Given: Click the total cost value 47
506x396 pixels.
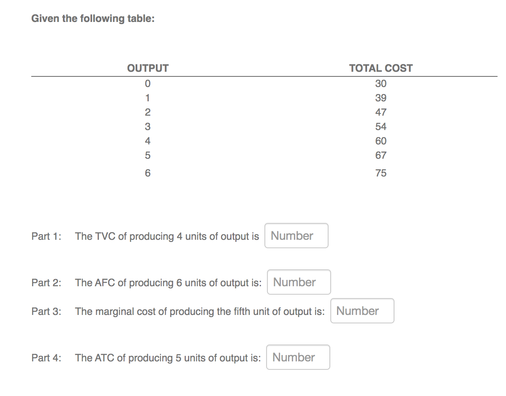Looking at the screenshot, I should 381,112.
